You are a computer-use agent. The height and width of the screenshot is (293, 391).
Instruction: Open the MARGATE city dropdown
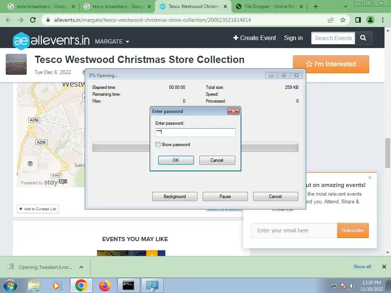point(112,41)
